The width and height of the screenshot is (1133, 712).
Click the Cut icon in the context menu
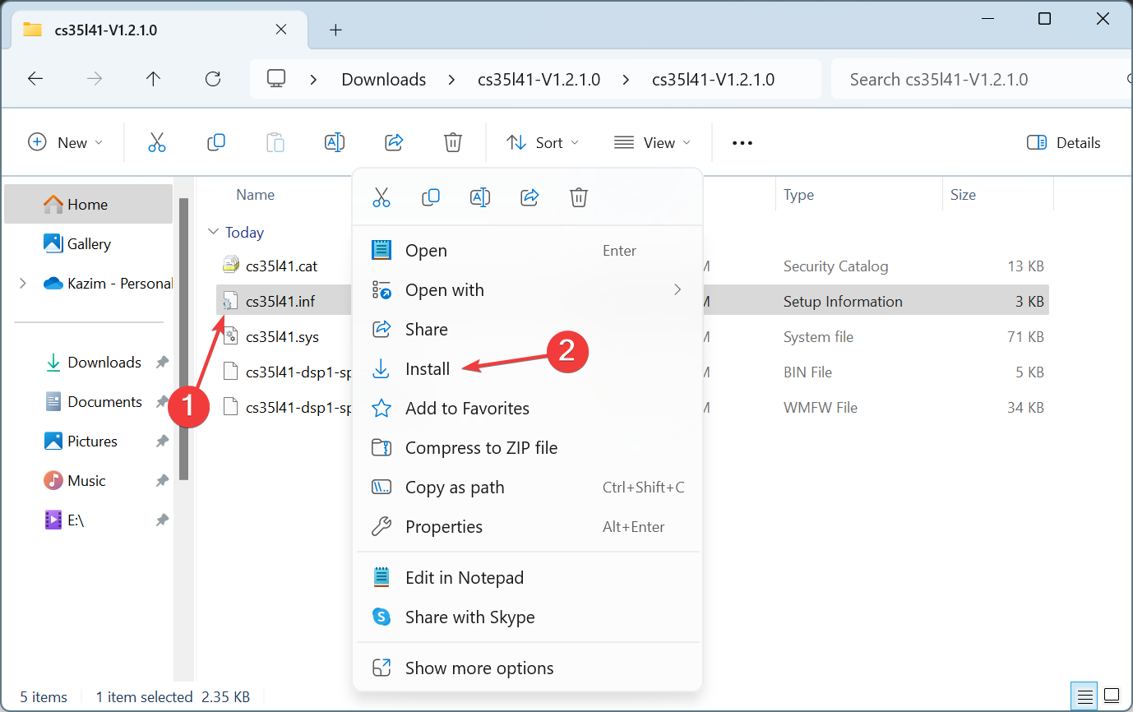pos(382,197)
